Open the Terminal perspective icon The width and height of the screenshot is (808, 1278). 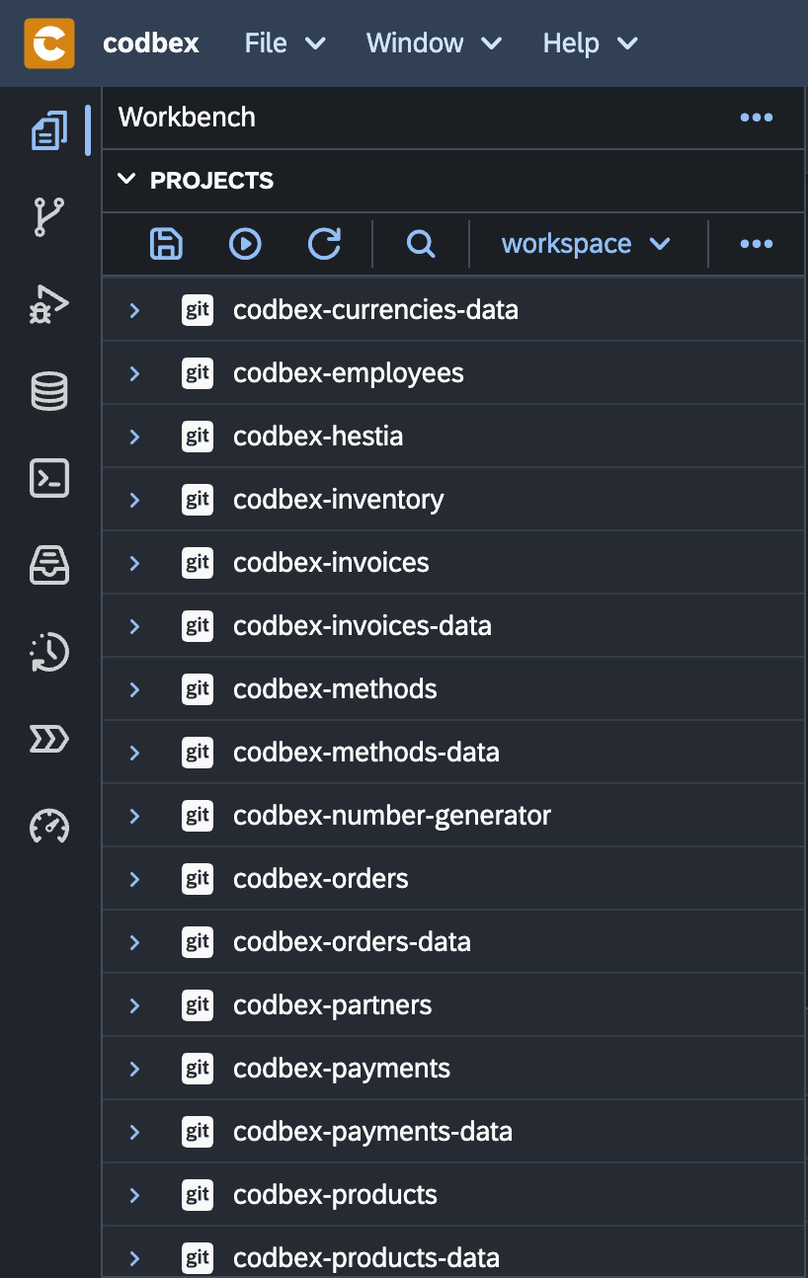tap(49, 478)
